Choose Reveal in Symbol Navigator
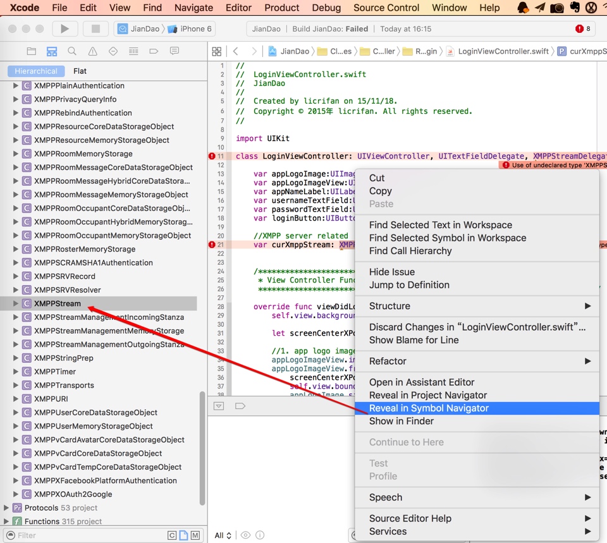Screen dimensions: 607x543 coord(477,408)
